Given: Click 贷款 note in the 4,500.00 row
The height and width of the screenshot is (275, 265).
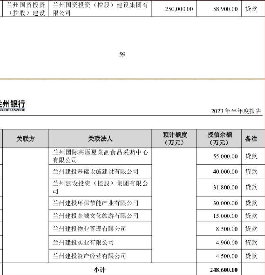Looking at the screenshot, I should click(251, 256).
